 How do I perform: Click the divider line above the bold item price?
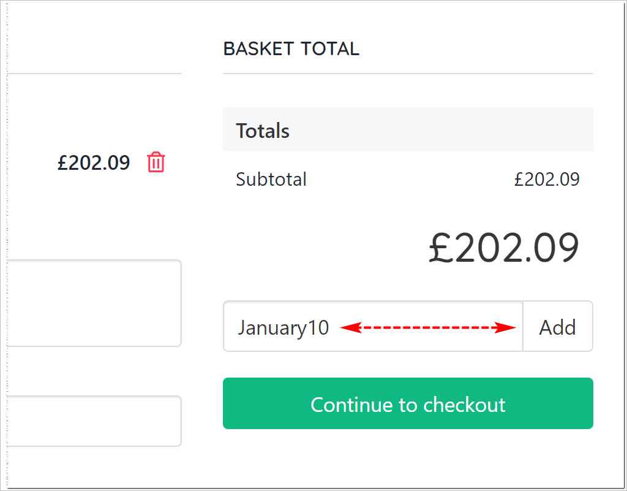click(94, 74)
